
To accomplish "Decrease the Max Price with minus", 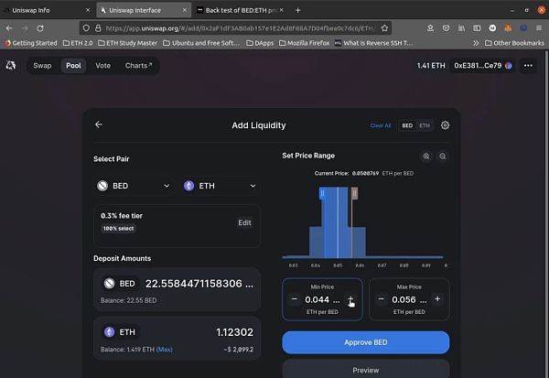I will (381, 298).
